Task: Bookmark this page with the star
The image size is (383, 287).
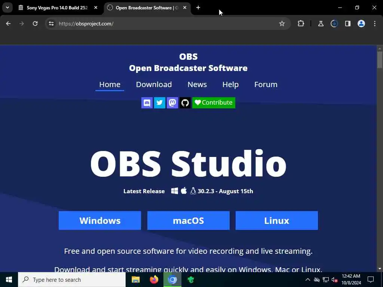Action: [282, 24]
